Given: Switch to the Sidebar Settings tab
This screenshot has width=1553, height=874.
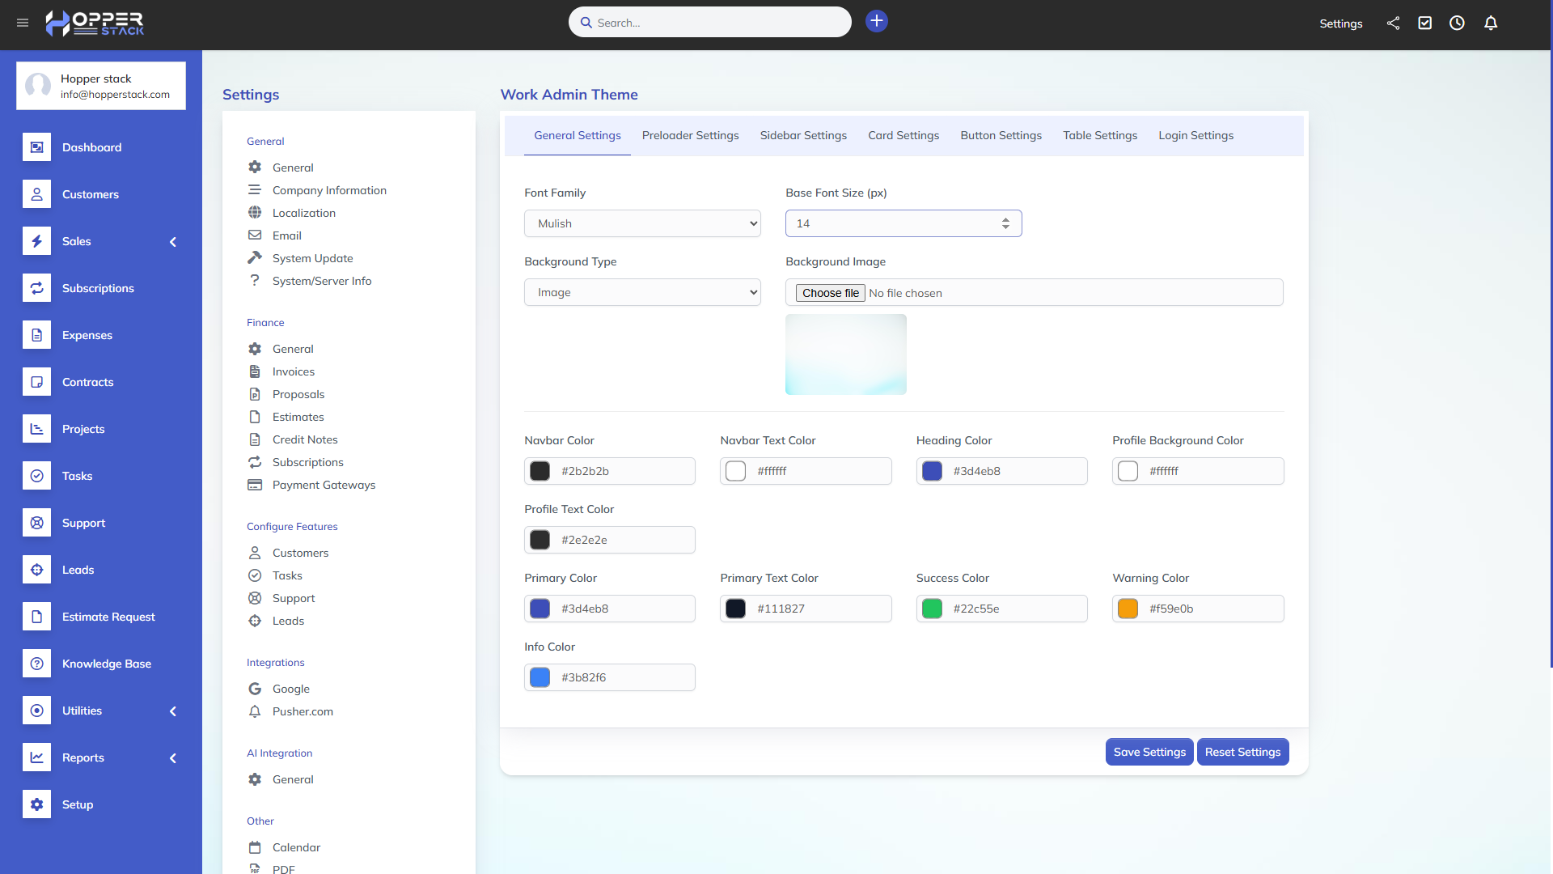Looking at the screenshot, I should point(803,135).
